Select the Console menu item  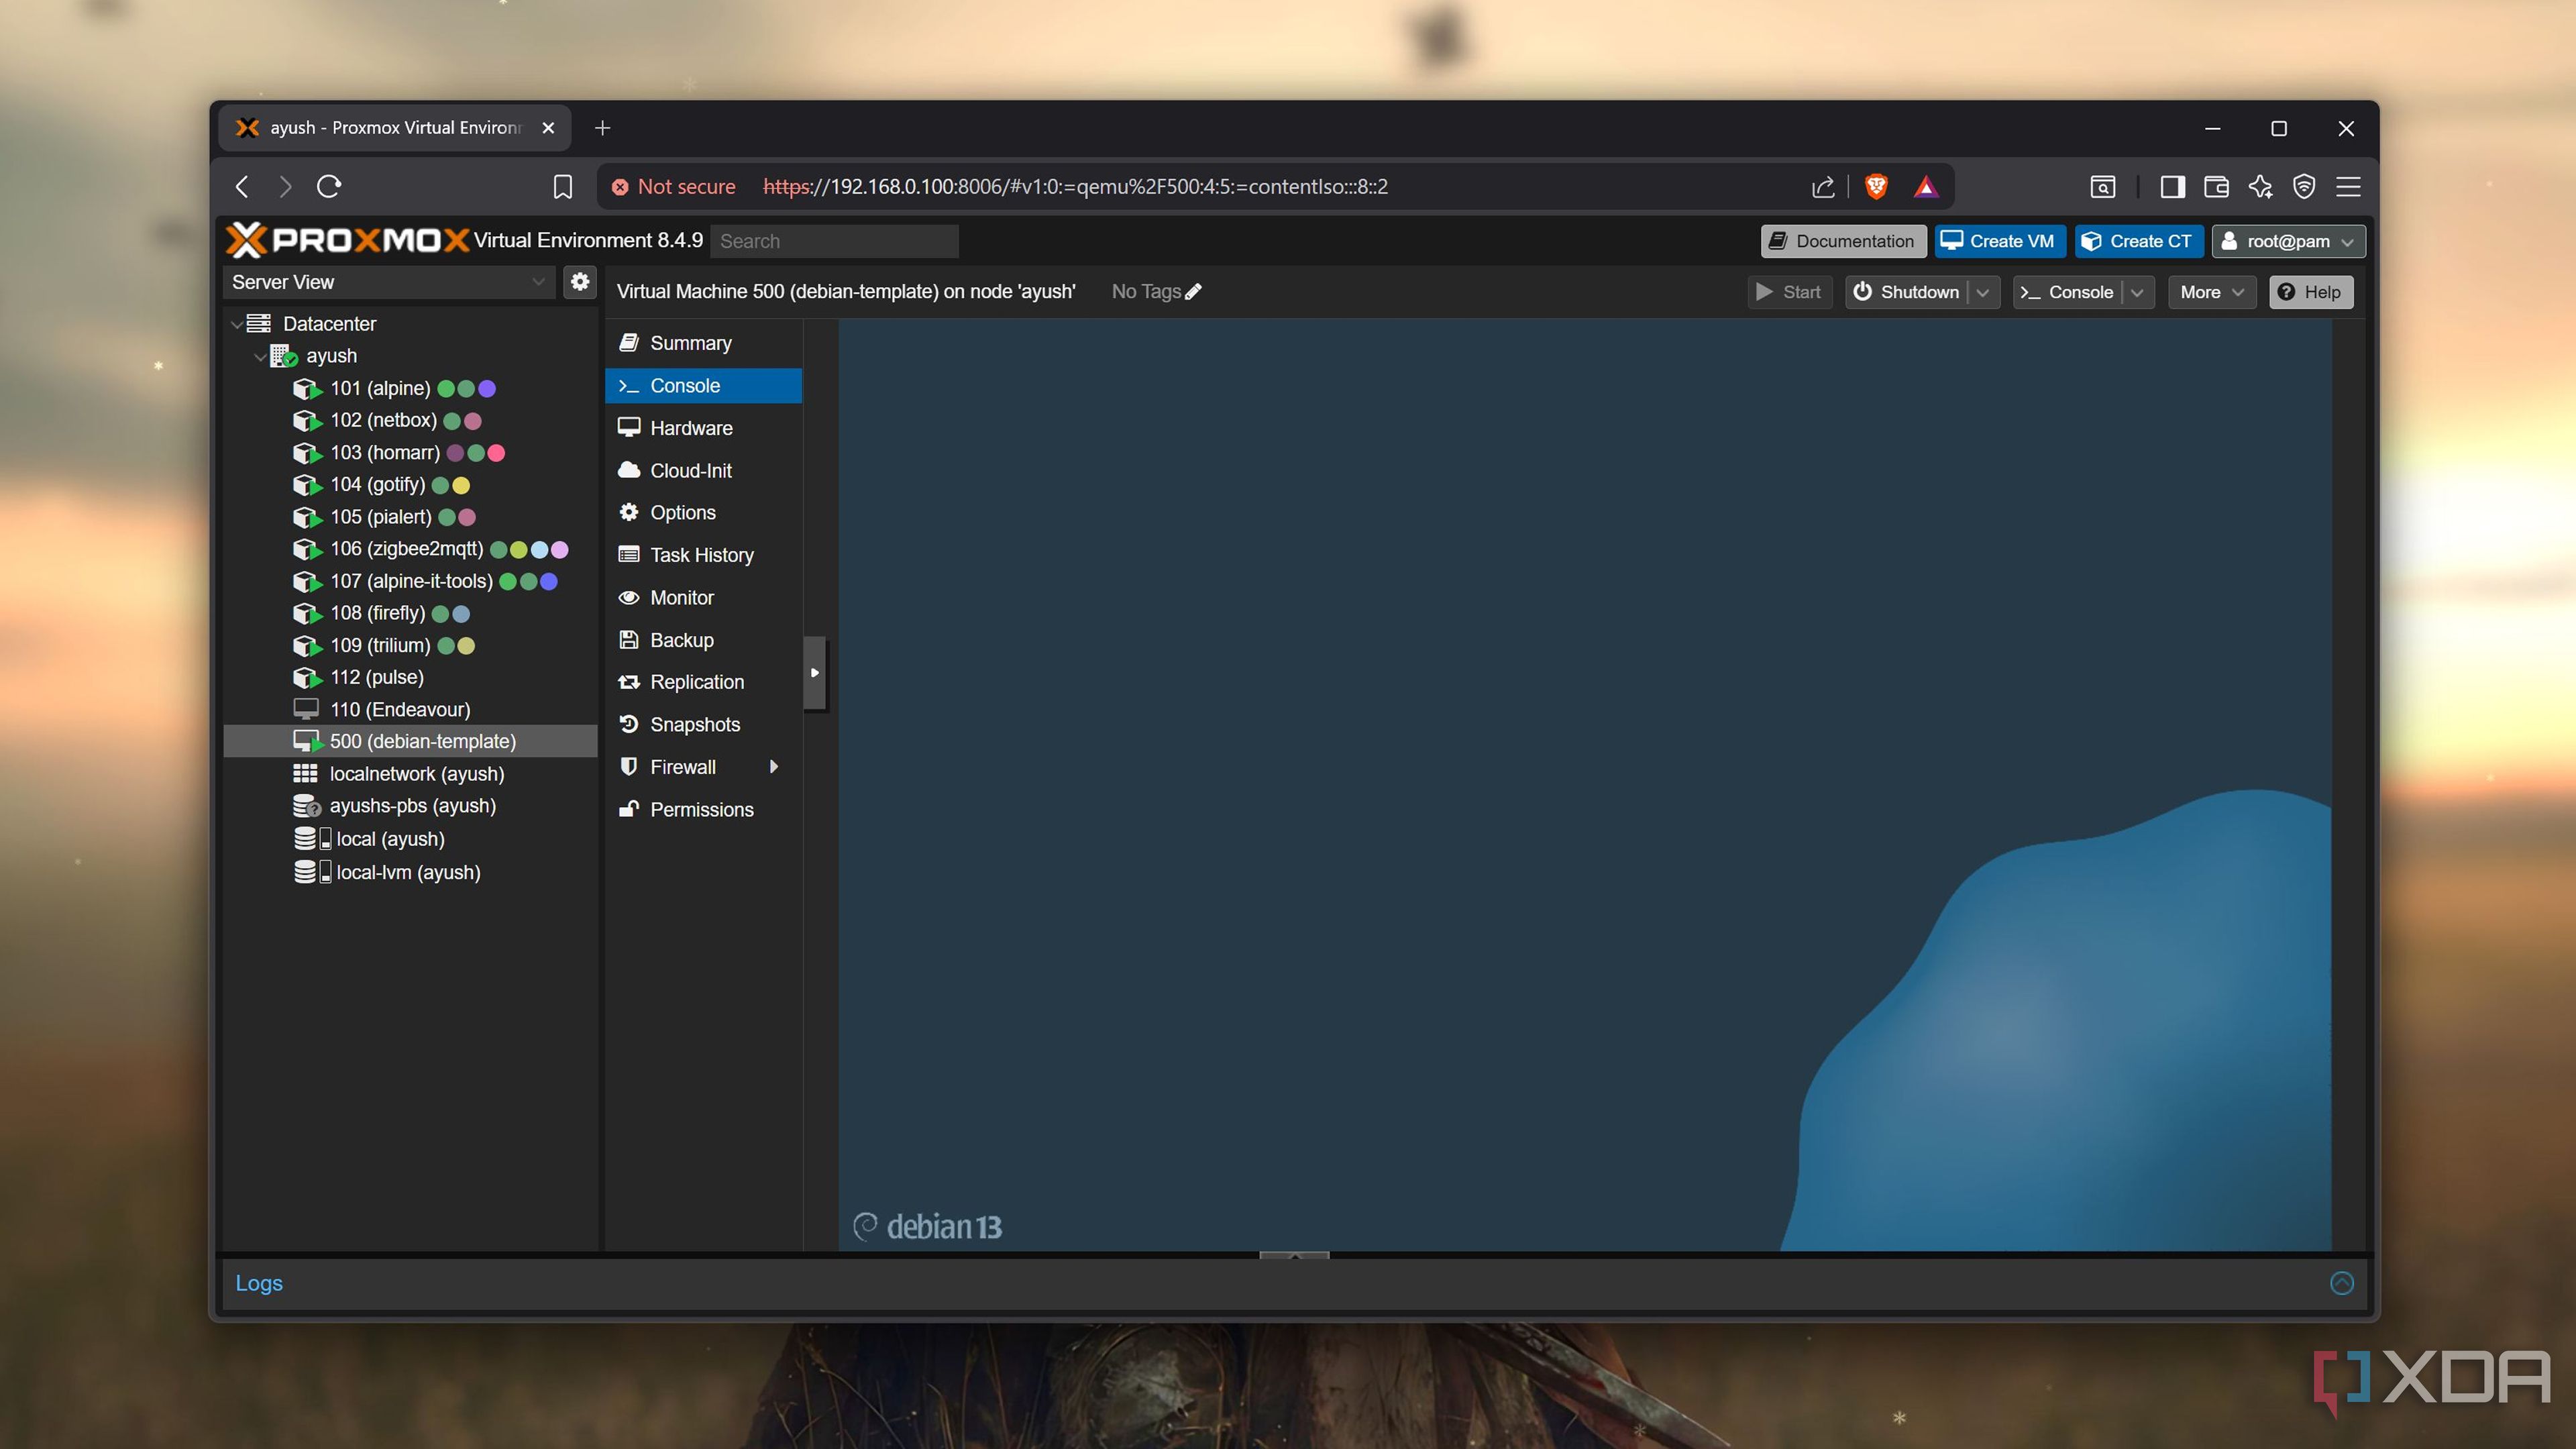[703, 386]
